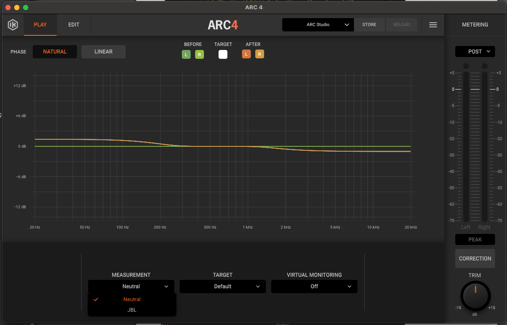Click the AFTER legend label
The image size is (507, 325).
(253, 44)
